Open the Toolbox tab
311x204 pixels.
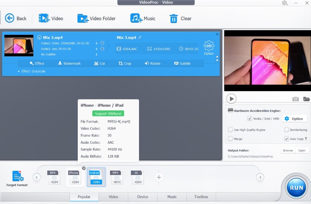coord(201,197)
